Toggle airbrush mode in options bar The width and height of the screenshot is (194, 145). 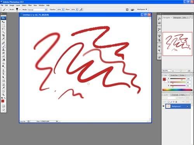81,9
